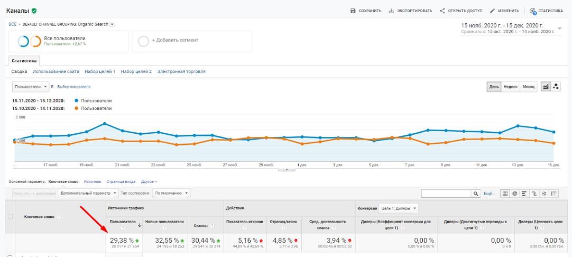Select the pie chart table view icon
Viewport: 572px width, 257px height.
515,194
